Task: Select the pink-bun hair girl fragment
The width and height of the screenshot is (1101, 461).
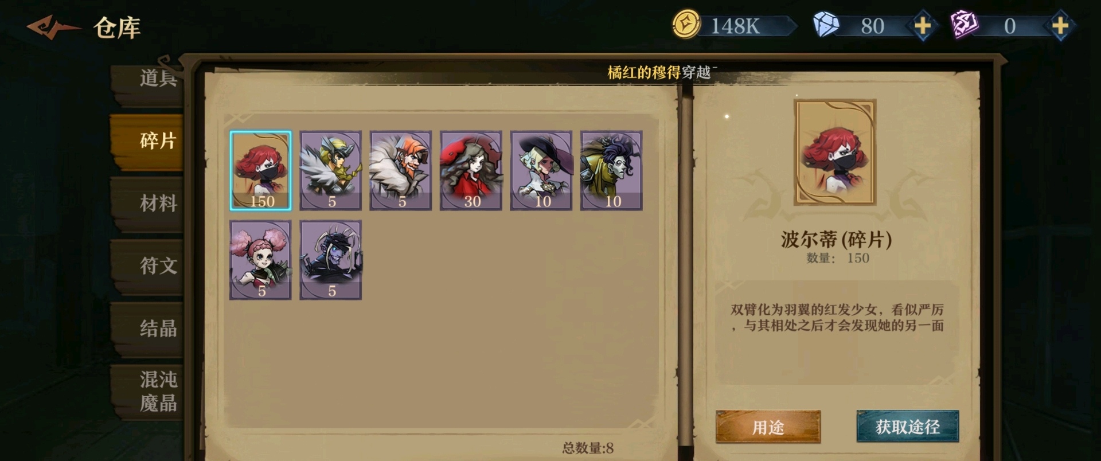Action: pyautogui.click(x=261, y=260)
